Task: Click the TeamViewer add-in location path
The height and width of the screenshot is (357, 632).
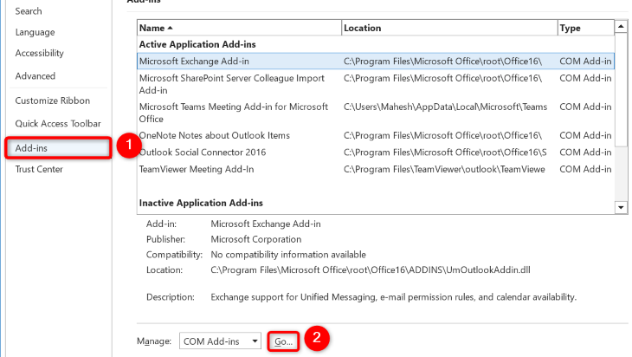Action: tap(444, 170)
